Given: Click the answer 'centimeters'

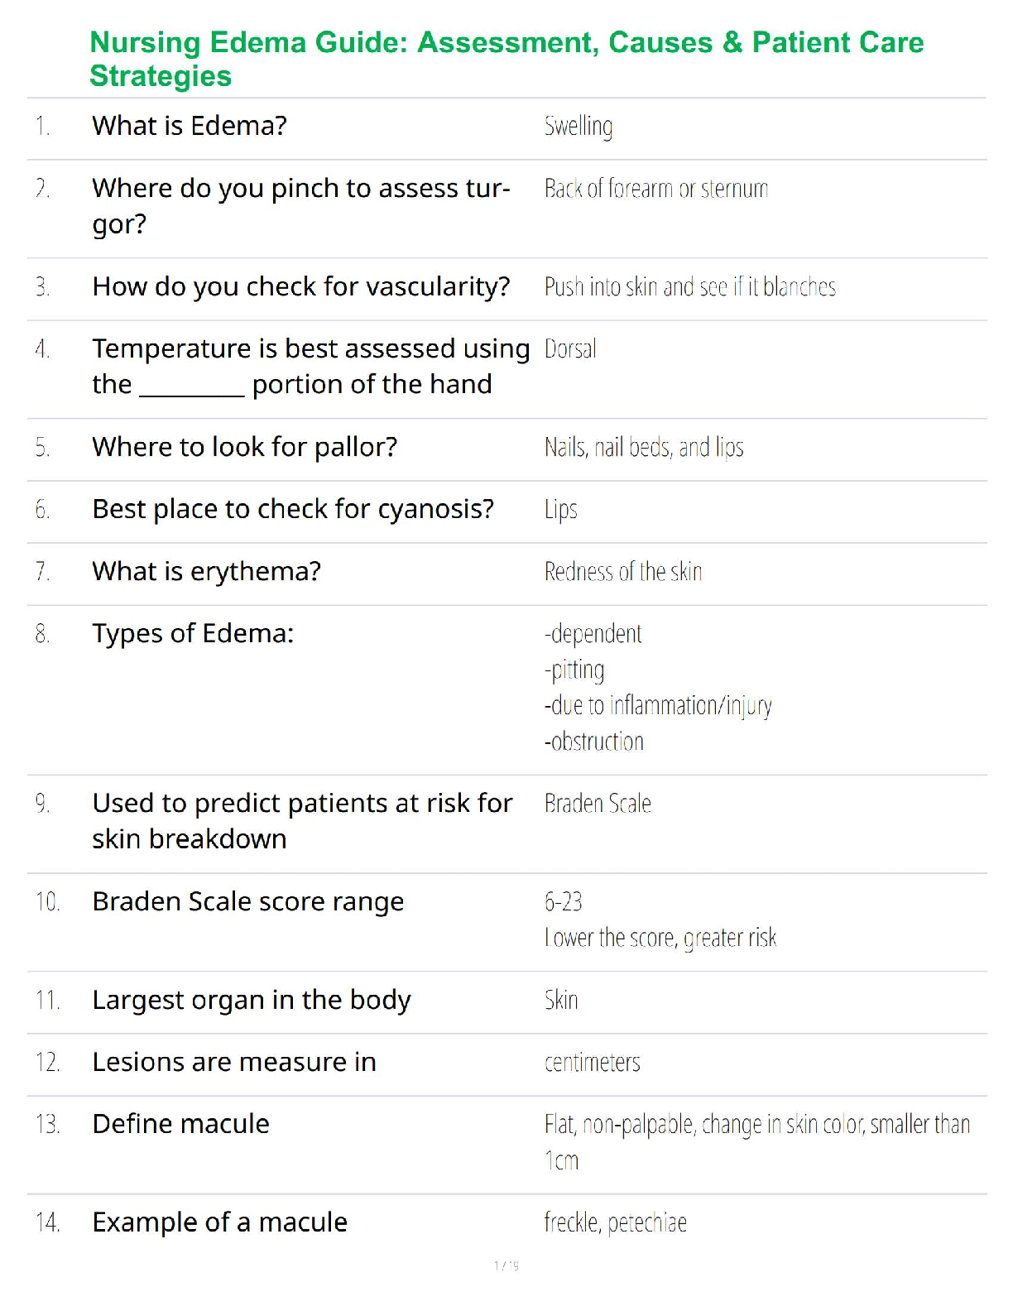Looking at the screenshot, I should (x=592, y=1063).
